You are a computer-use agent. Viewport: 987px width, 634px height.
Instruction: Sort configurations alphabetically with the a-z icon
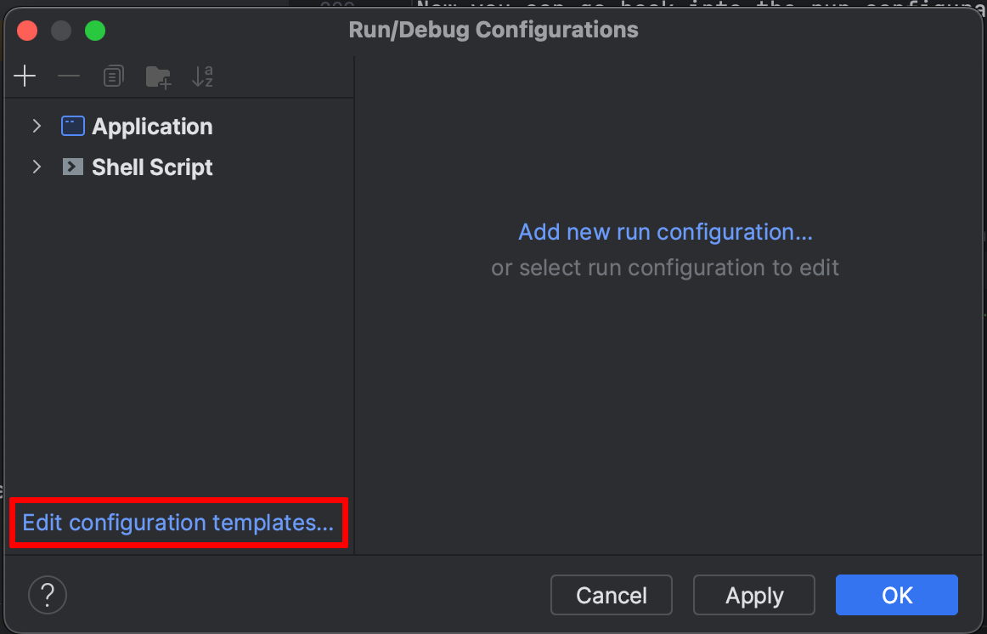tap(202, 76)
